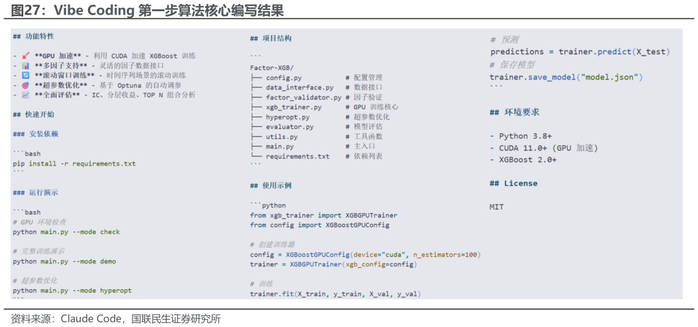This screenshot has height=327, width=698.
Task: Select the heading '## 功能特性'
Action: [x=33, y=36]
